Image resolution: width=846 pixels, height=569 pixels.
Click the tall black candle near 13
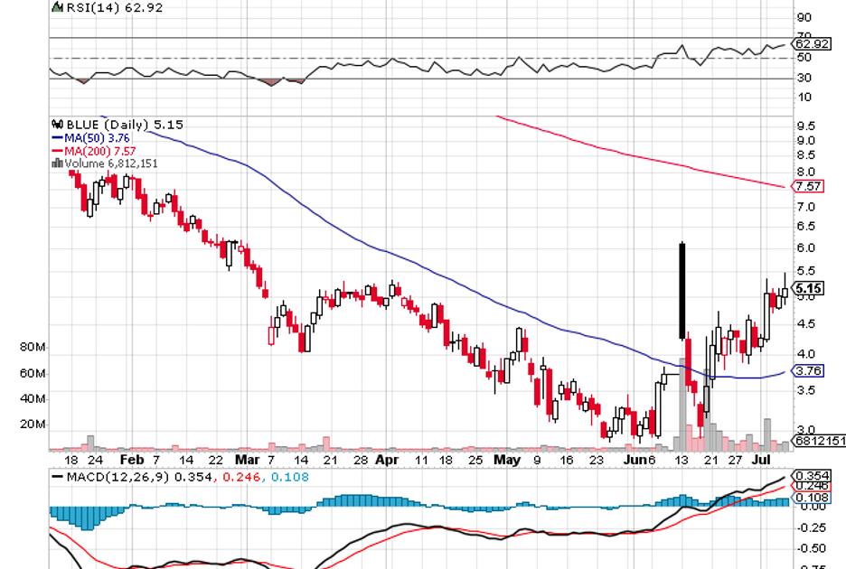[682, 289]
